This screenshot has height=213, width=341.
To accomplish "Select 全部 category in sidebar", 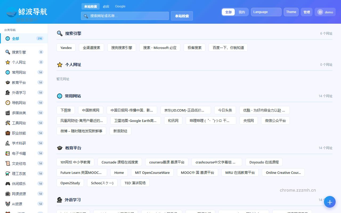I will (24, 39).
